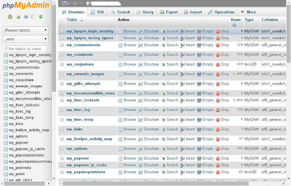Click the Search icon for wp_livefyre_activity_map row
The image size is (291, 186).
click(163, 139)
